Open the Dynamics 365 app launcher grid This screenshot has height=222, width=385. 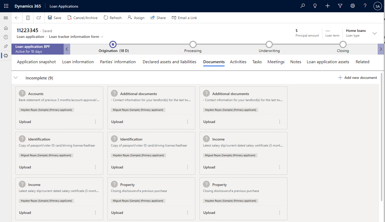click(x=6, y=6)
